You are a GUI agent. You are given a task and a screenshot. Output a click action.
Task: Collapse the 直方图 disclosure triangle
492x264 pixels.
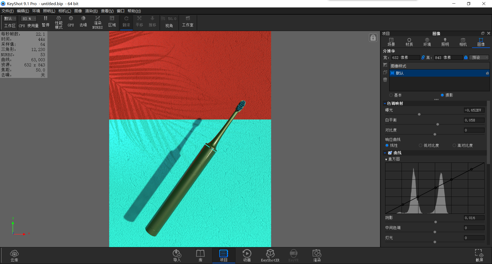pos(386,159)
